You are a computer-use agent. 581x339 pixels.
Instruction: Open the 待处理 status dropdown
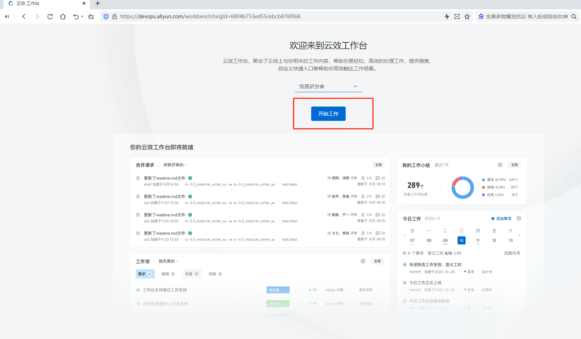278,290
